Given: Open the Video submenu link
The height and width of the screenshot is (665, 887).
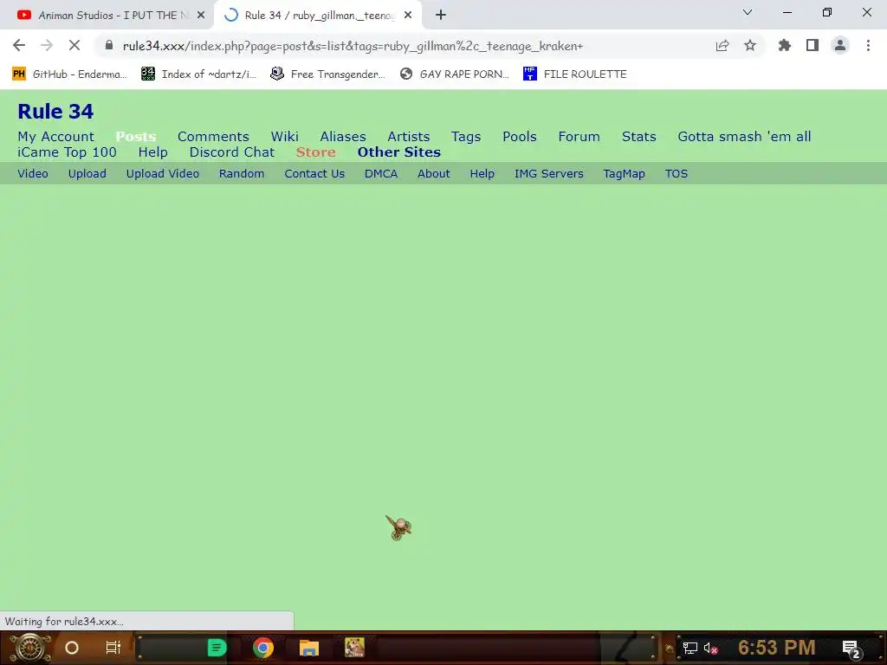Looking at the screenshot, I should (33, 173).
